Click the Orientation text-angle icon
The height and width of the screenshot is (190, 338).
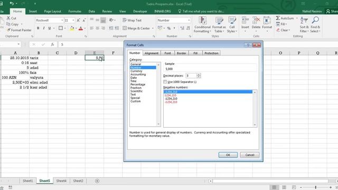click(x=111, y=20)
